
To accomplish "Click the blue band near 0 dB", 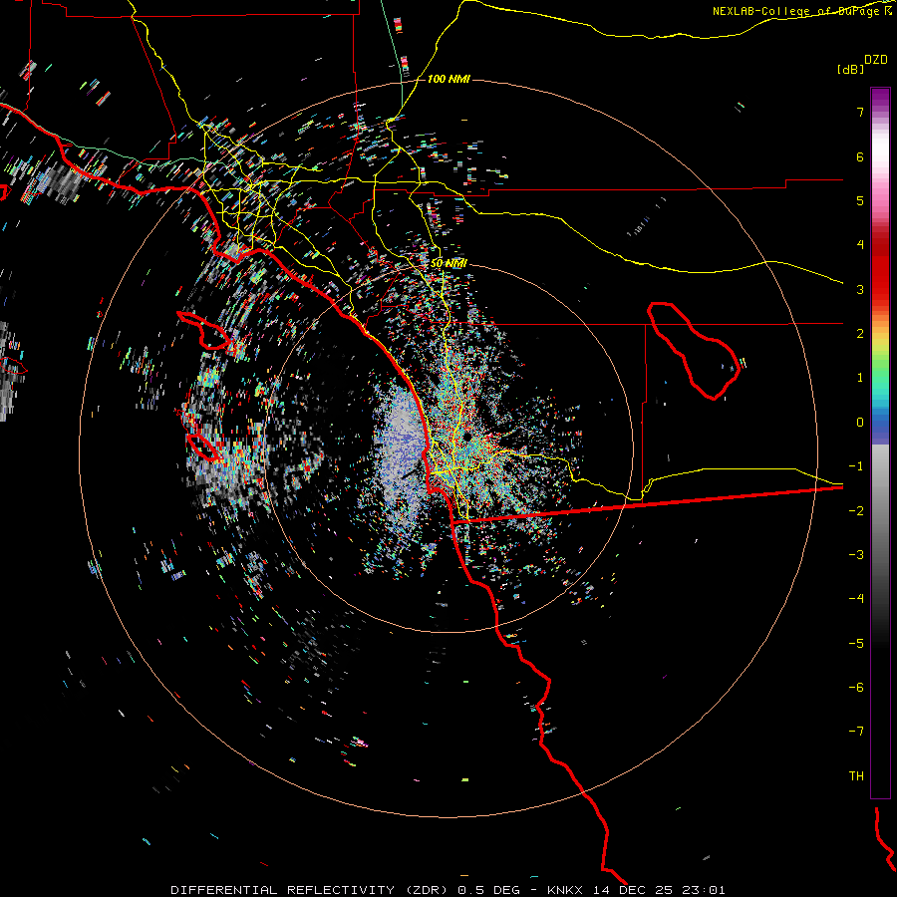I will pyautogui.click(x=880, y=427).
